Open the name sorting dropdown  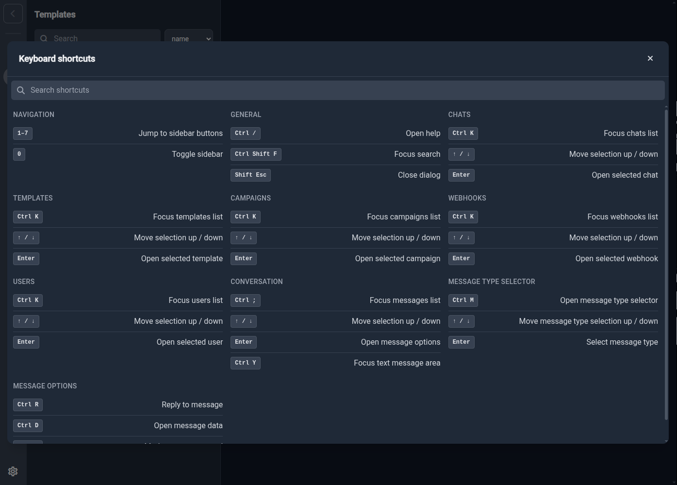pos(188,38)
